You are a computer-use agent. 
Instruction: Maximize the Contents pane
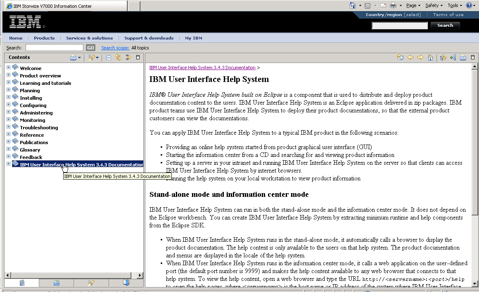coord(138,57)
